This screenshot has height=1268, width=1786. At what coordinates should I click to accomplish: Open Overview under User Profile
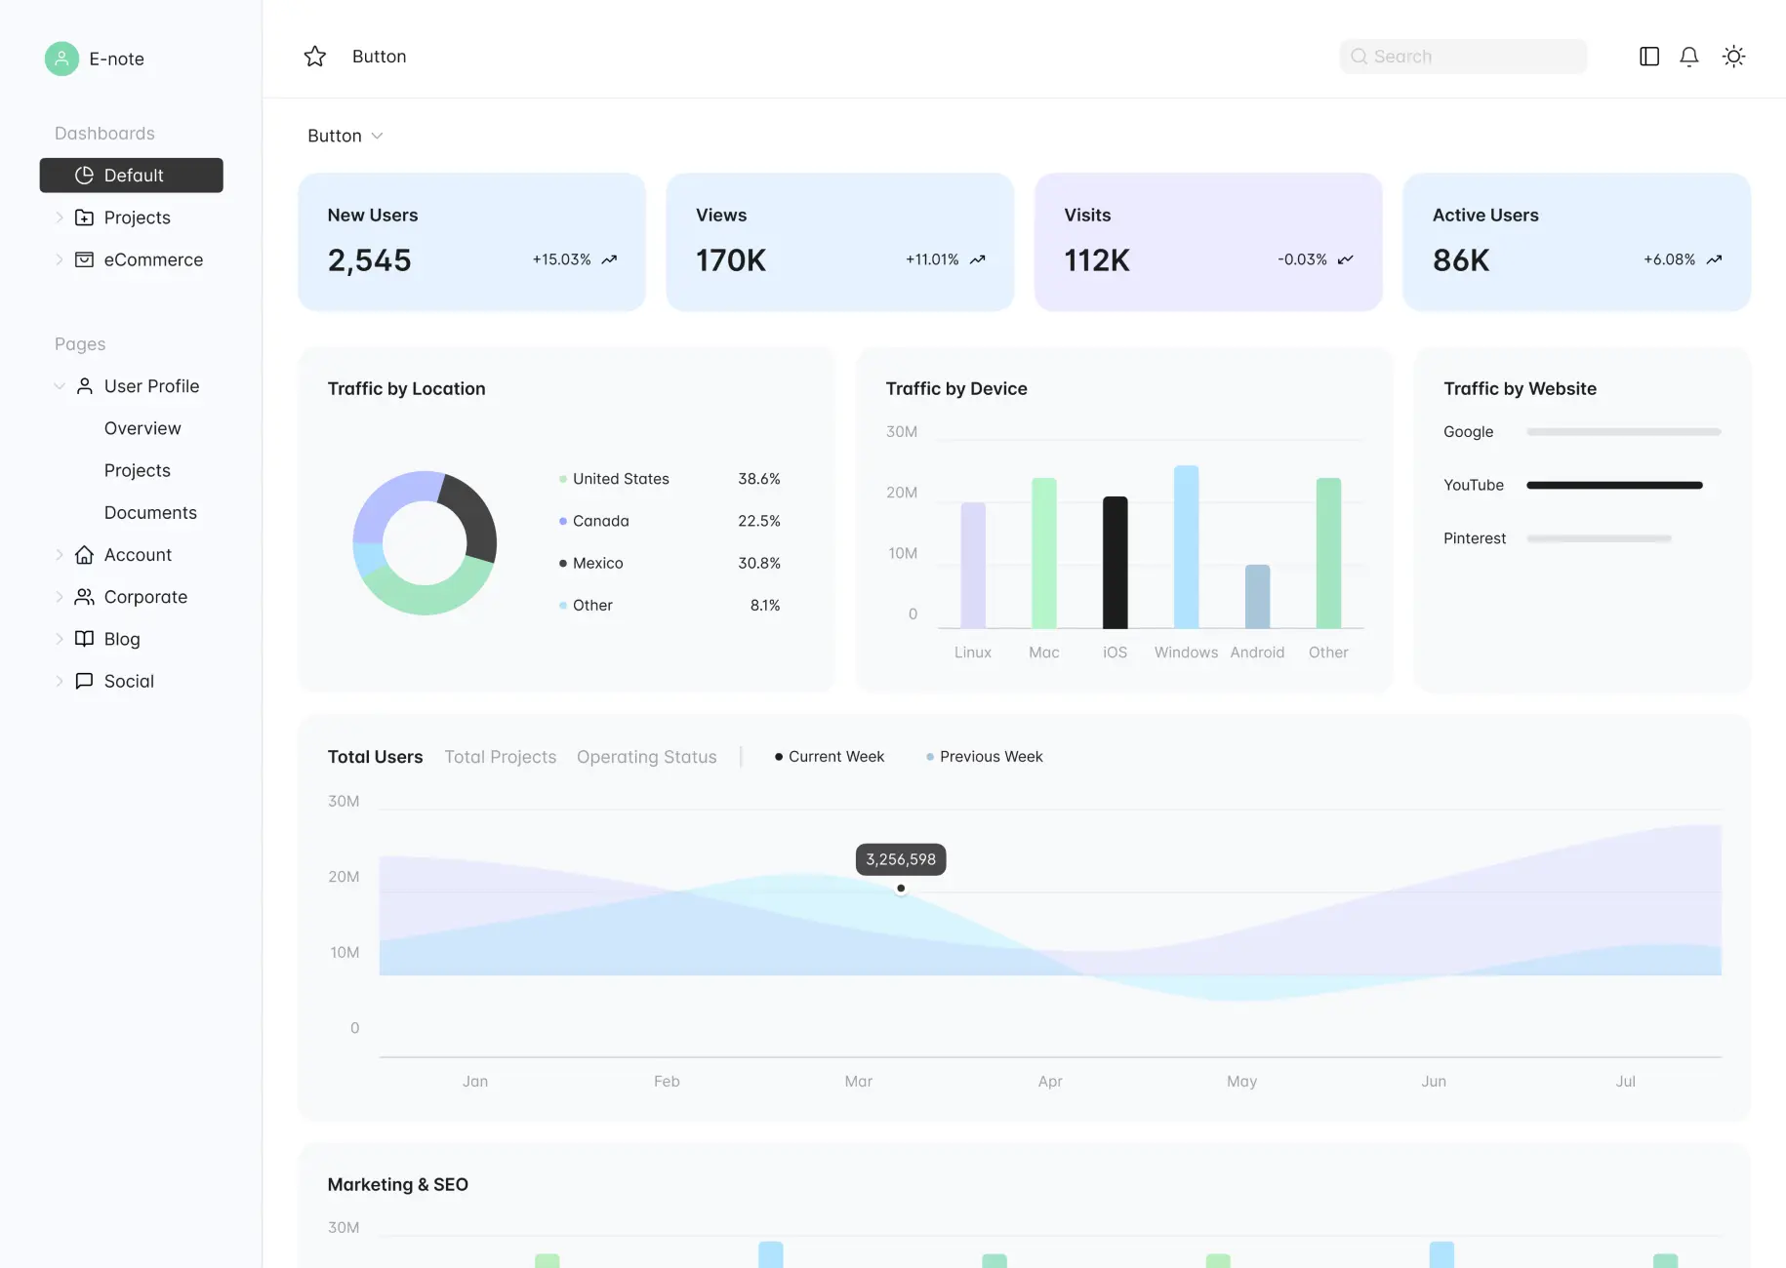coord(142,428)
